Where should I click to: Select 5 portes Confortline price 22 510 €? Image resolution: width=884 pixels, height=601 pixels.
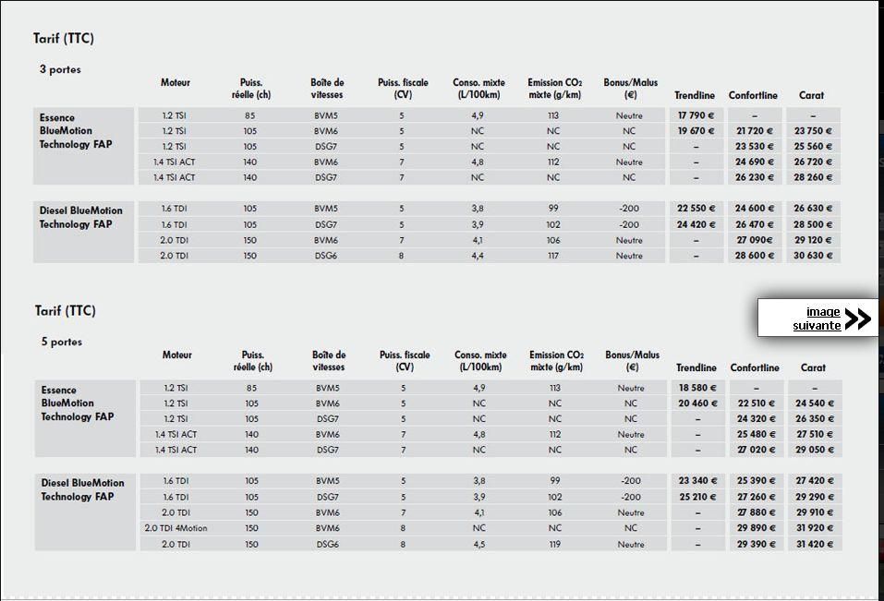[x=756, y=403]
